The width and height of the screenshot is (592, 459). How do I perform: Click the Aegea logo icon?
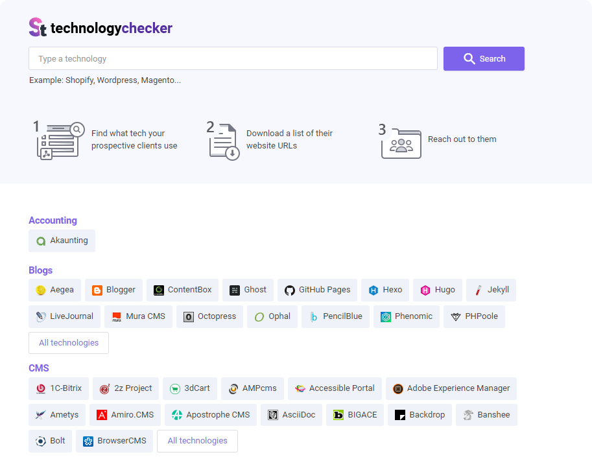[41, 290]
